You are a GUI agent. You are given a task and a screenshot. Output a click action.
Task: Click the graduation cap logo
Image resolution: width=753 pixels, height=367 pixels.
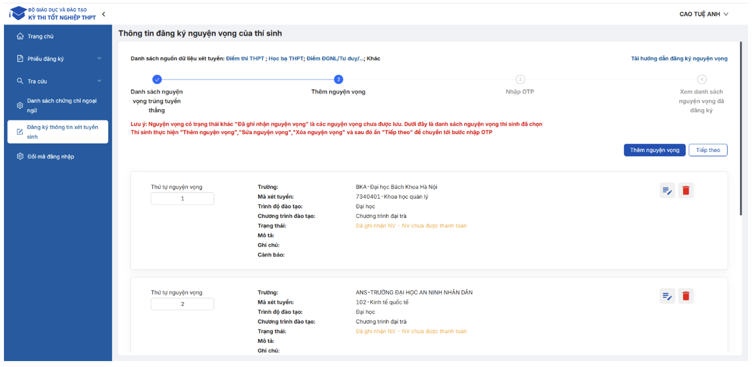18,14
